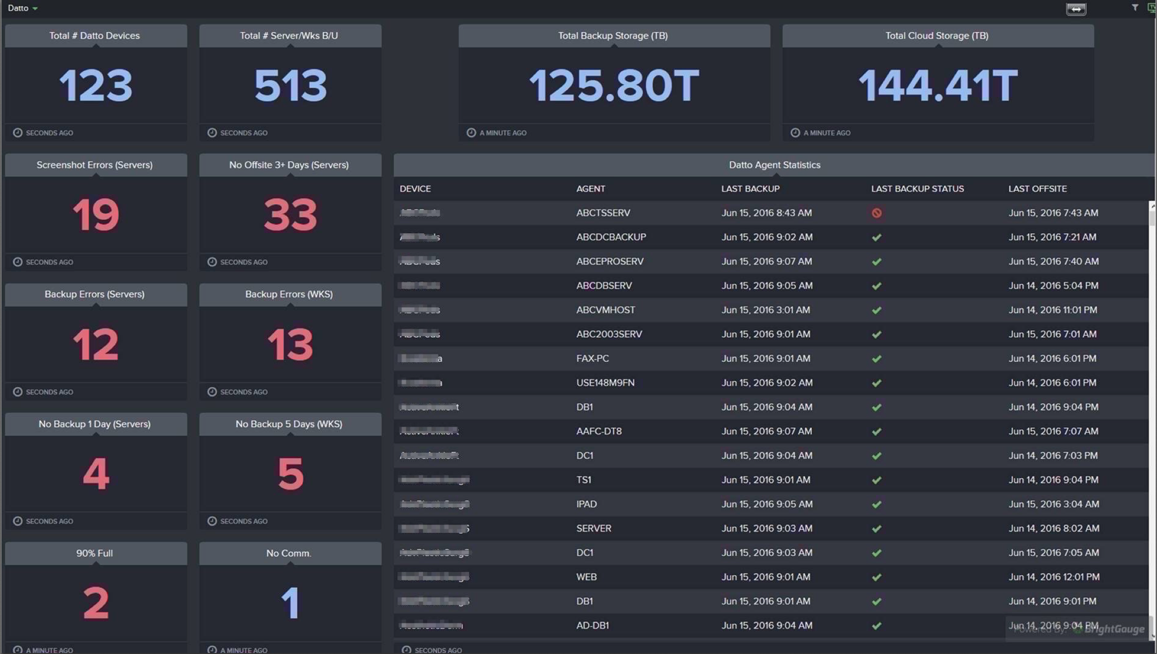Click the failed status icon for ABCTSSERV
This screenshot has width=1157, height=654.
[x=876, y=213]
